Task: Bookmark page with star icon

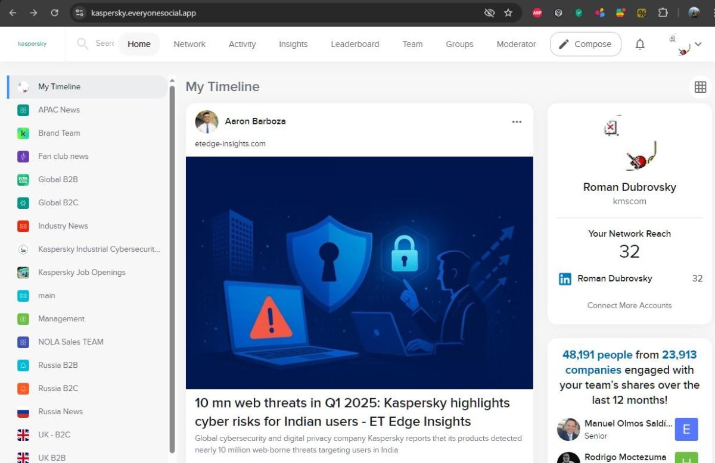Action: (x=508, y=12)
